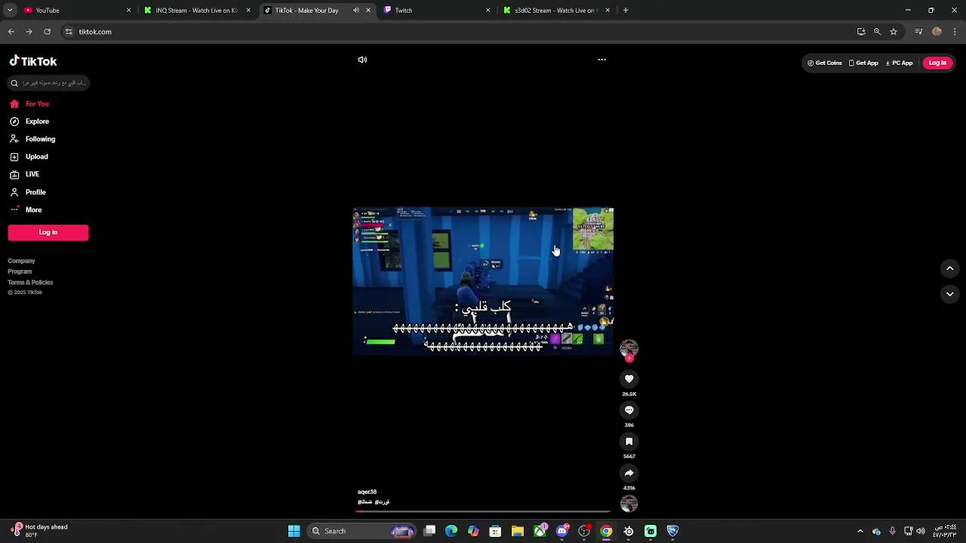Image resolution: width=966 pixels, height=543 pixels.
Task: Open a new browser tab
Action: (626, 11)
